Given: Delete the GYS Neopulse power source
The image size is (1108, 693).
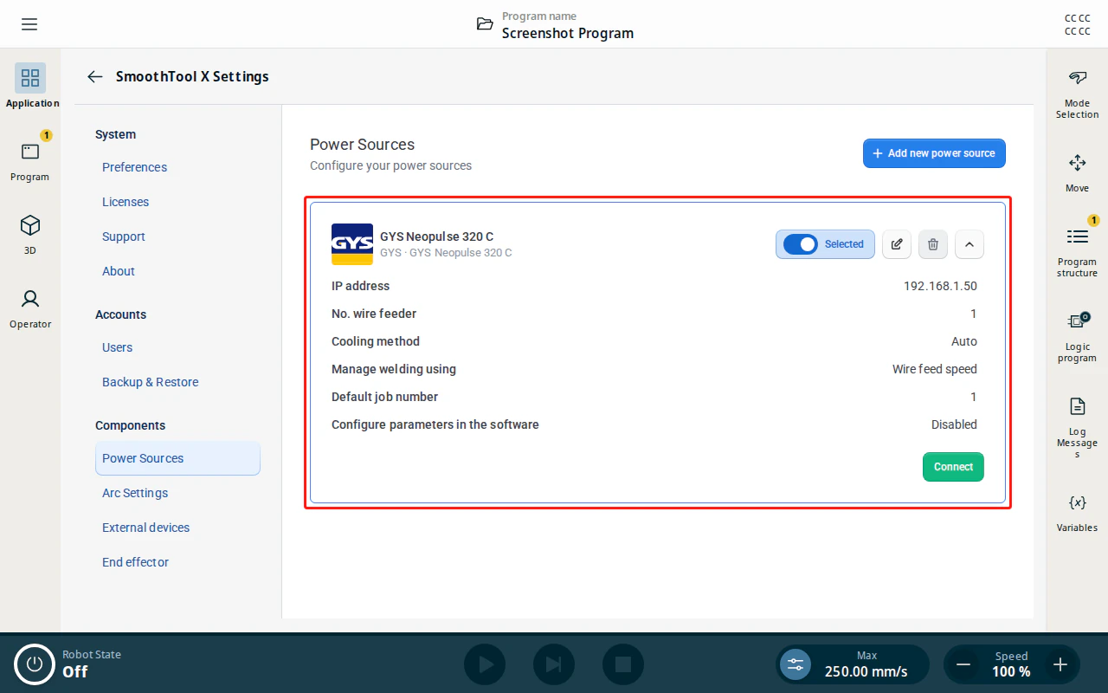Looking at the screenshot, I should [x=933, y=244].
